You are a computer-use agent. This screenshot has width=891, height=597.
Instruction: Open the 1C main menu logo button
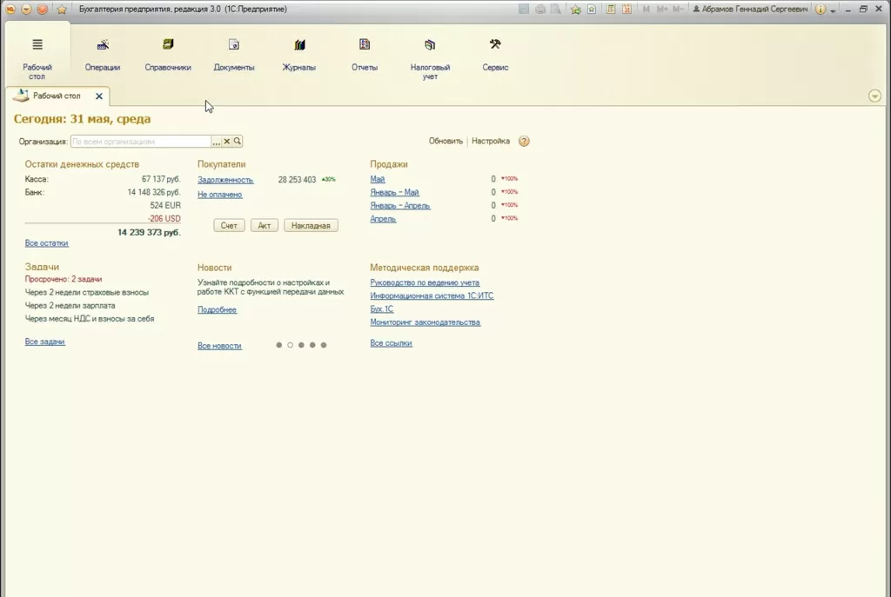10,9
